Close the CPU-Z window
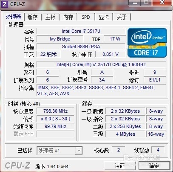 162,3
